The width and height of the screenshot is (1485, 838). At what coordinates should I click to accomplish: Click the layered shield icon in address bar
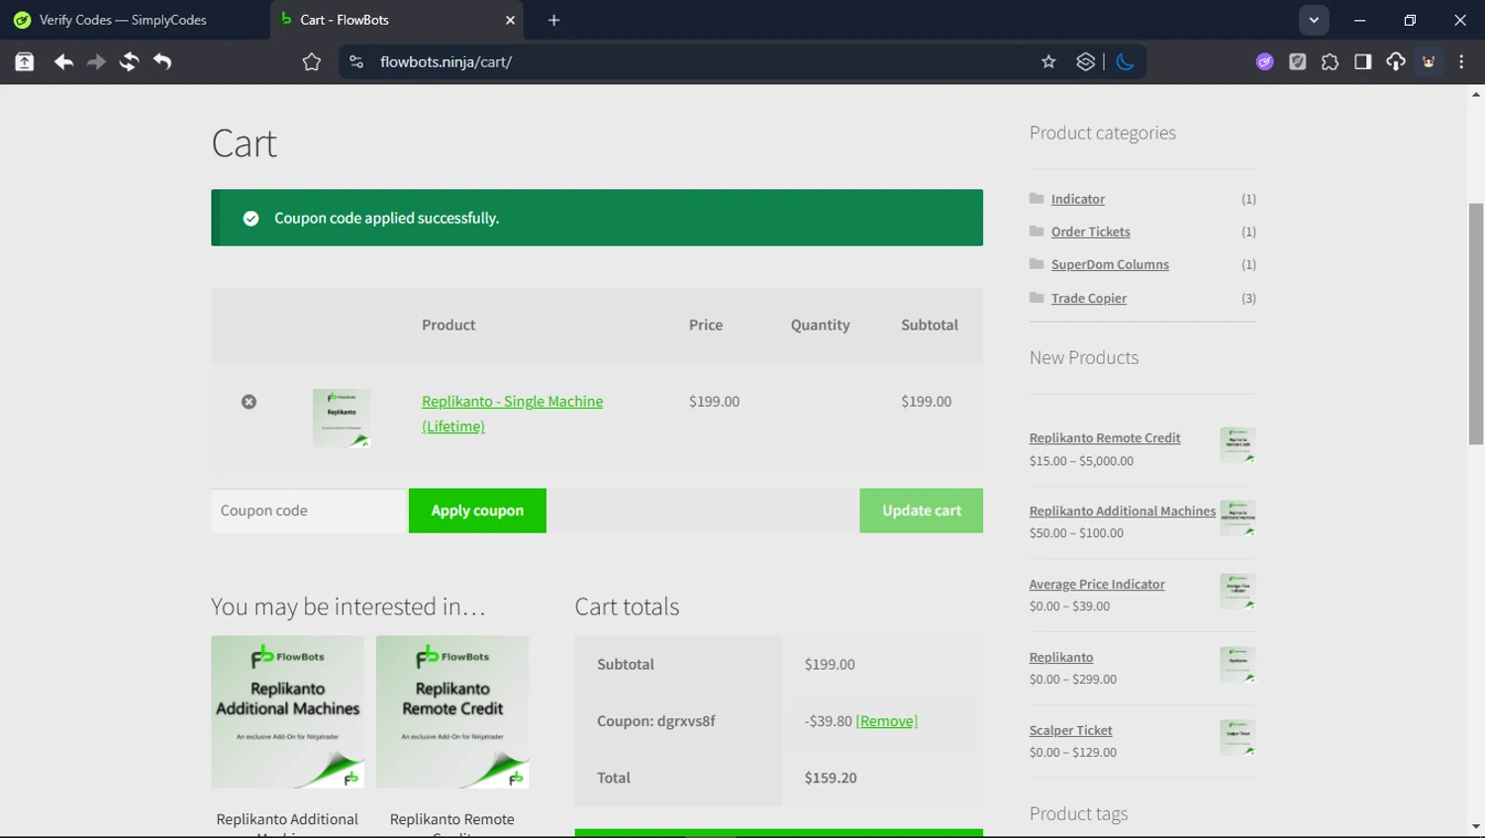point(1086,61)
